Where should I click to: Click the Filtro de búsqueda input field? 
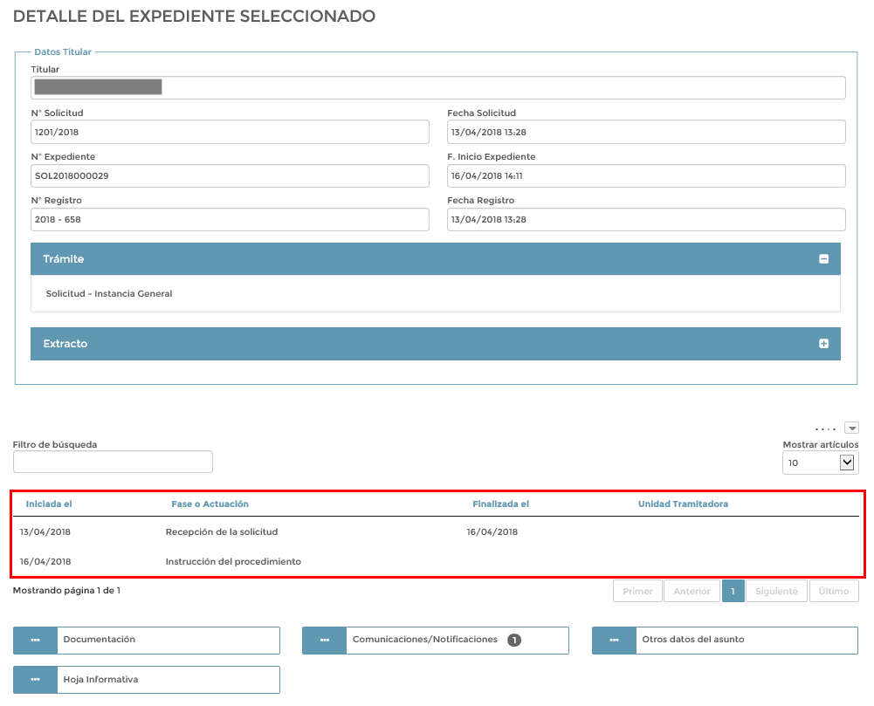[113, 462]
